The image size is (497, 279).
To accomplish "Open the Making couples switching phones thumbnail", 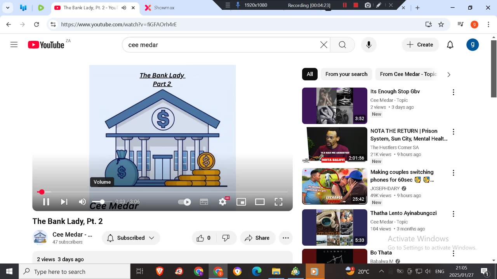I will click(335, 186).
